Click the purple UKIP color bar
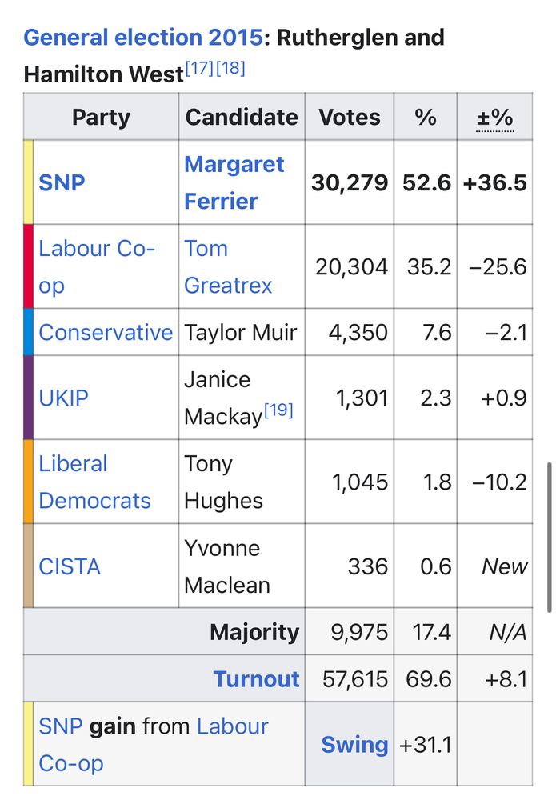The height and width of the screenshot is (800, 556). 28,398
